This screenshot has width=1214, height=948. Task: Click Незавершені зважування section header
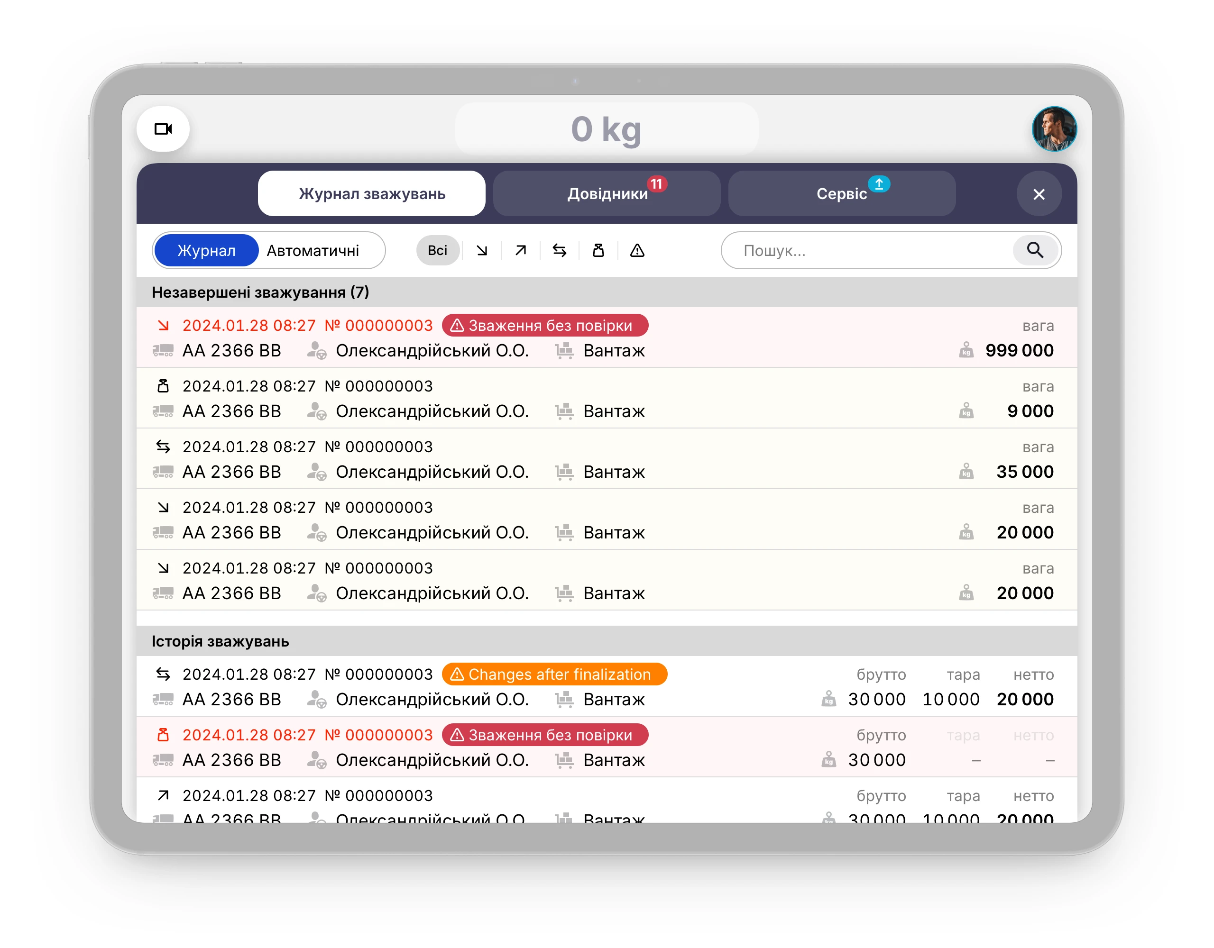(x=260, y=292)
